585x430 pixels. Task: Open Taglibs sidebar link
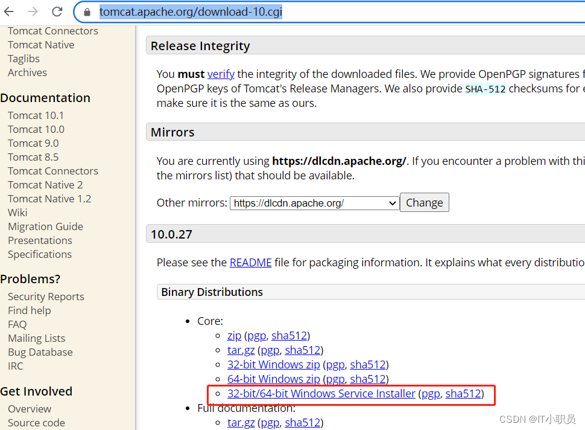24,59
